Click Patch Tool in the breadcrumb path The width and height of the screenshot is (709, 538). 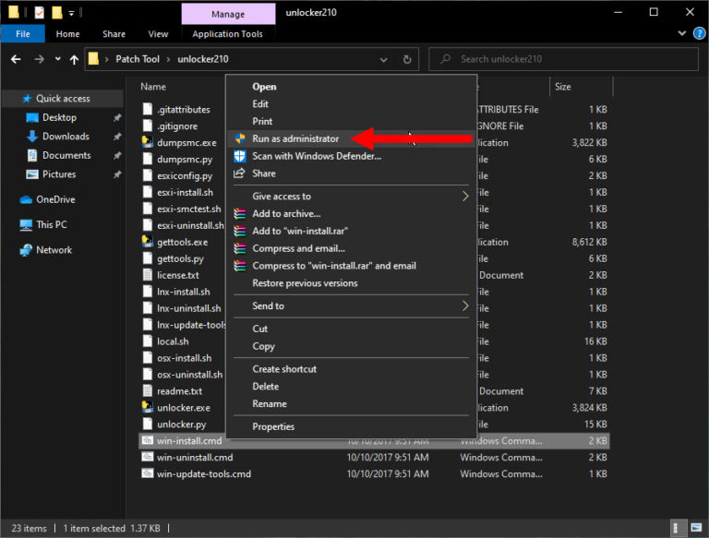138,59
